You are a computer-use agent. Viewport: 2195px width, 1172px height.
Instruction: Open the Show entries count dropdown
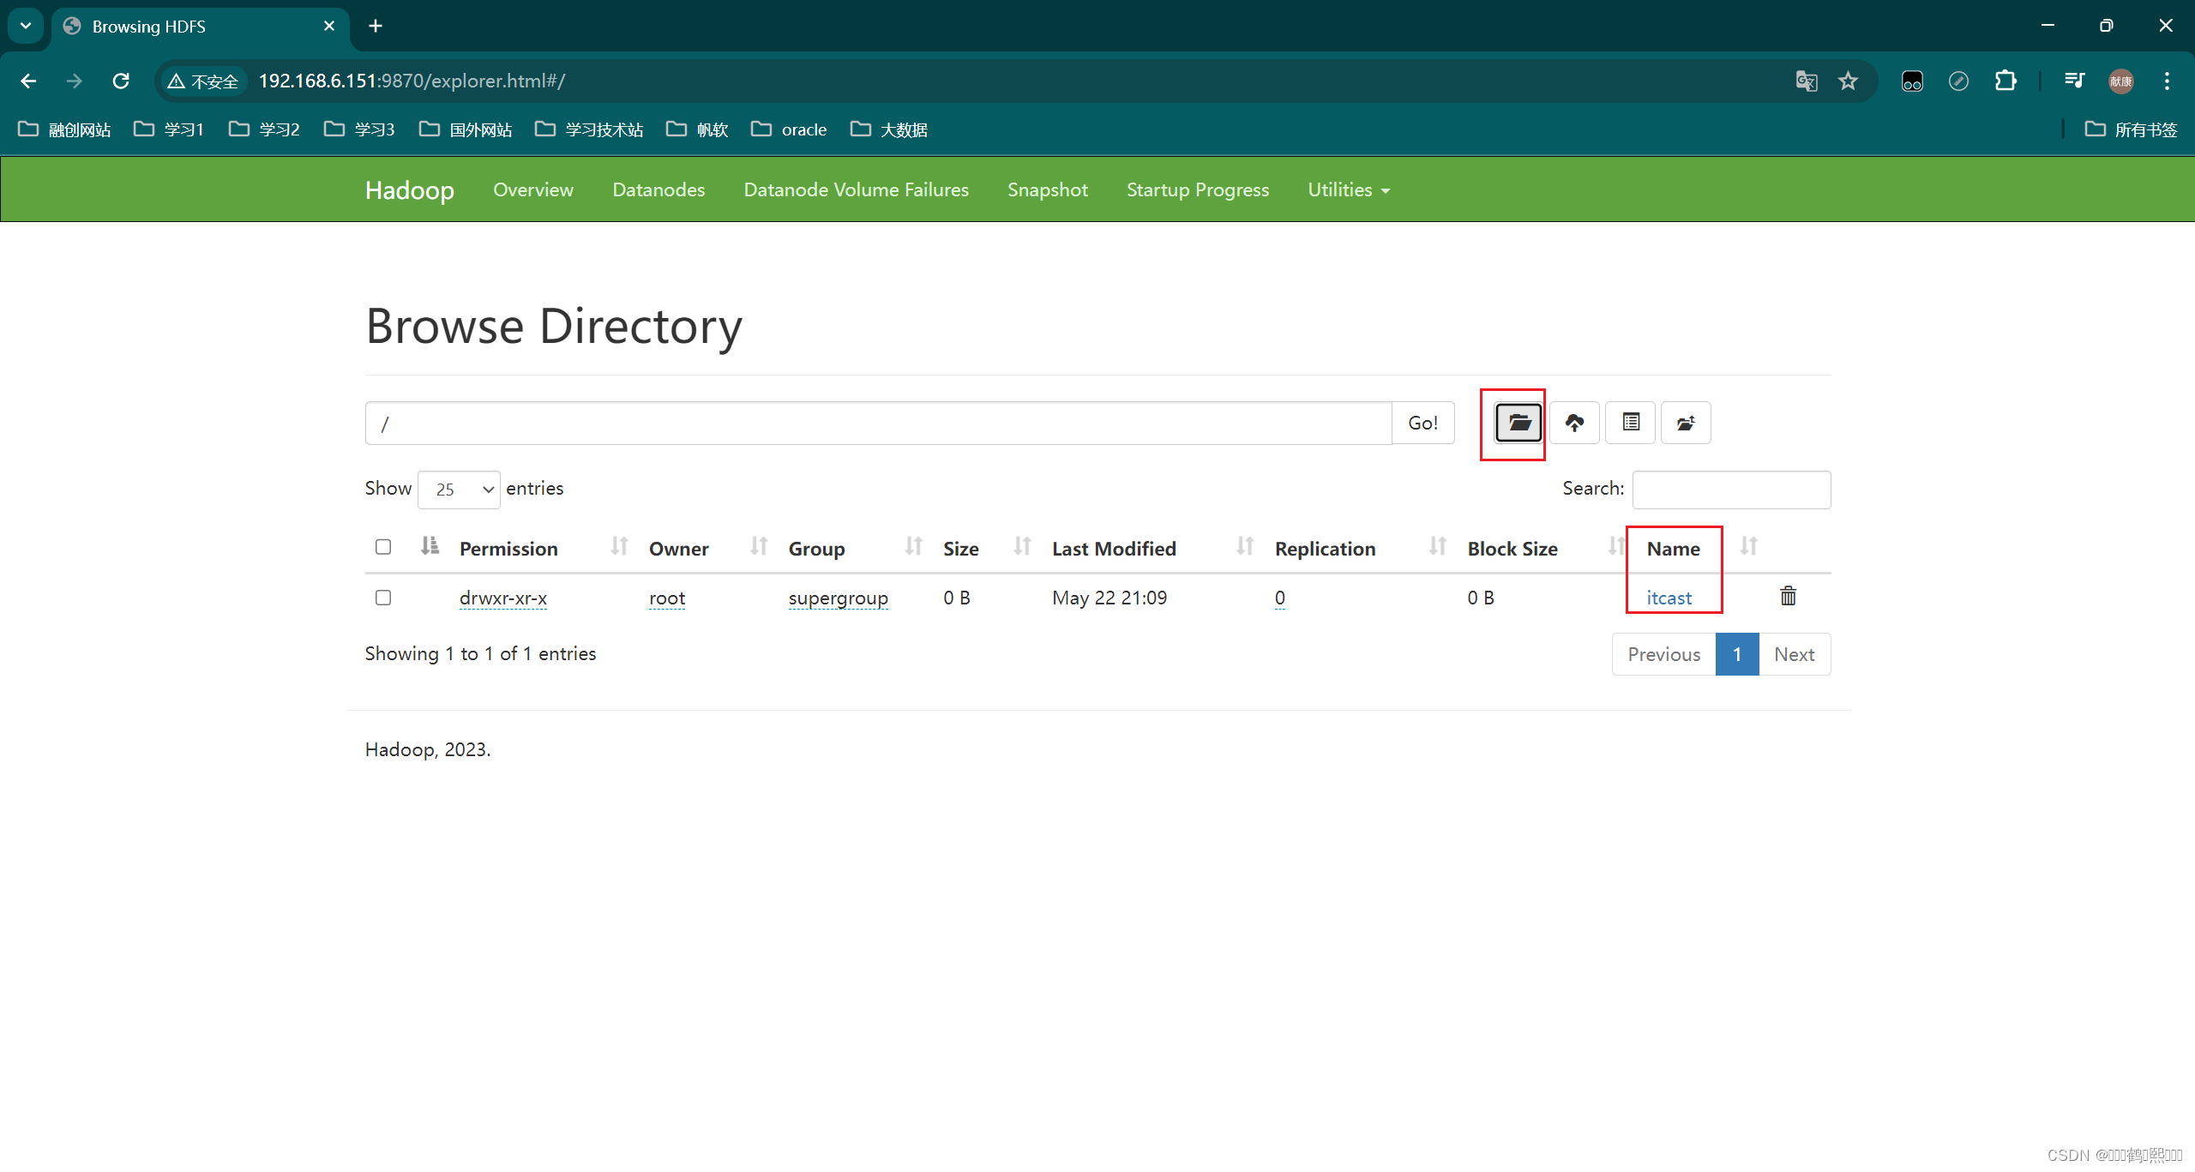[459, 490]
